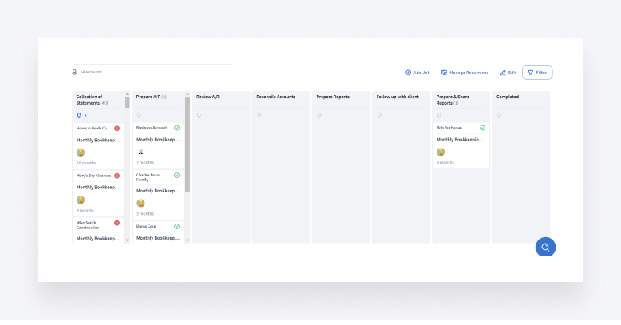
Task: Open the Filter options
Action: [537, 73]
